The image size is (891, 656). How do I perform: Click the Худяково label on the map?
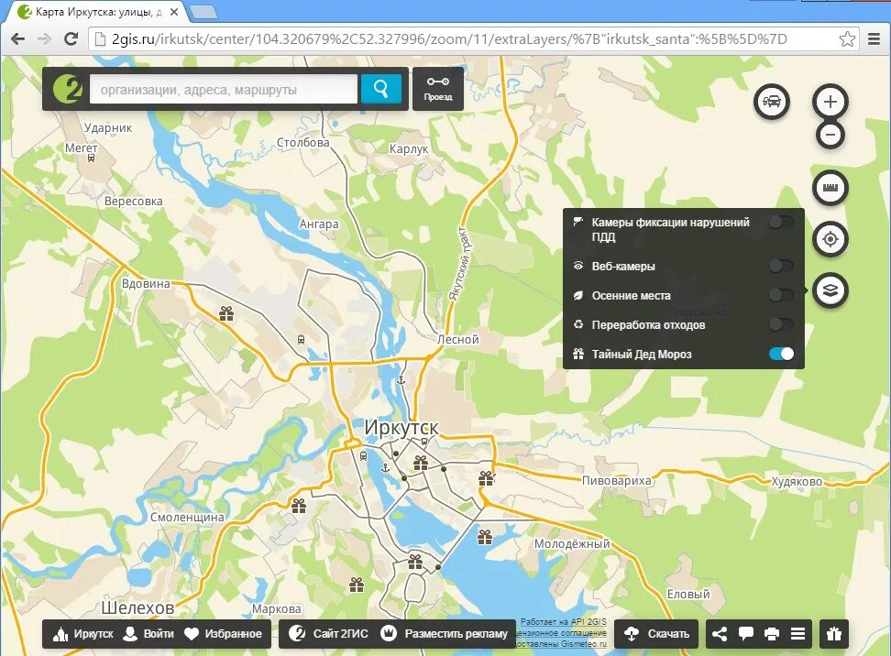(796, 482)
